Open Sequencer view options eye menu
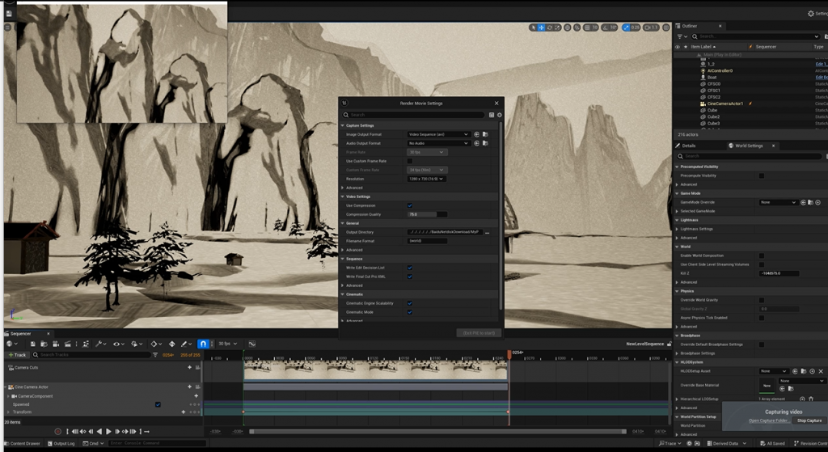 coord(119,344)
